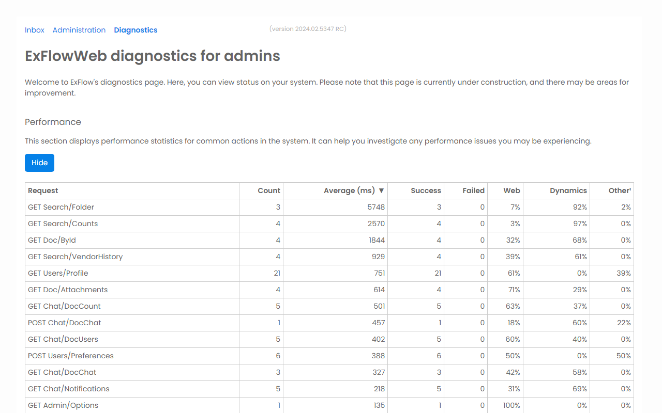Select GET Chat/DocCount row
The width and height of the screenshot is (662, 413).
coord(329,306)
